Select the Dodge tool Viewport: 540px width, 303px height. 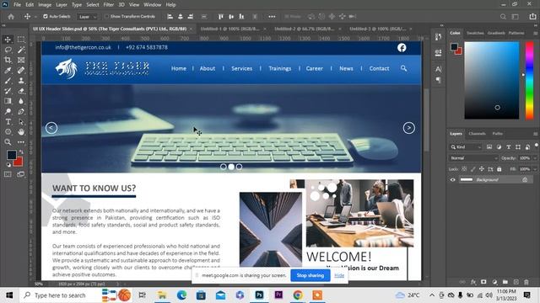[8, 111]
